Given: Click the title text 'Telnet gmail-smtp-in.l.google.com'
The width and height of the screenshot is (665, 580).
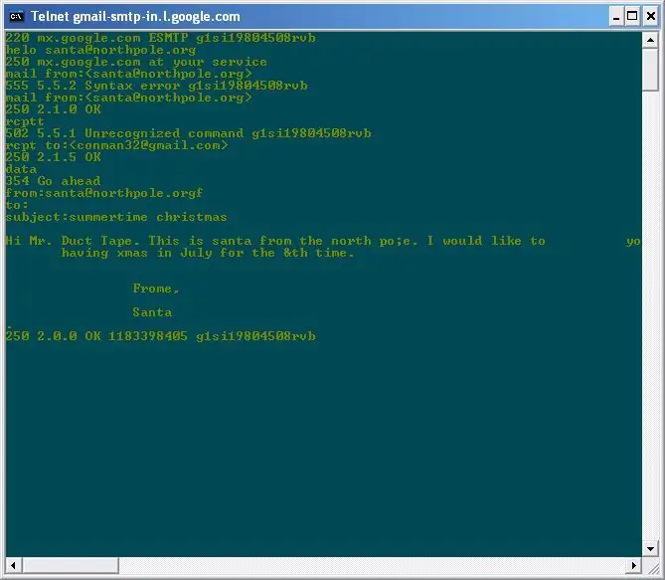Looking at the screenshot, I should point(135,17).
